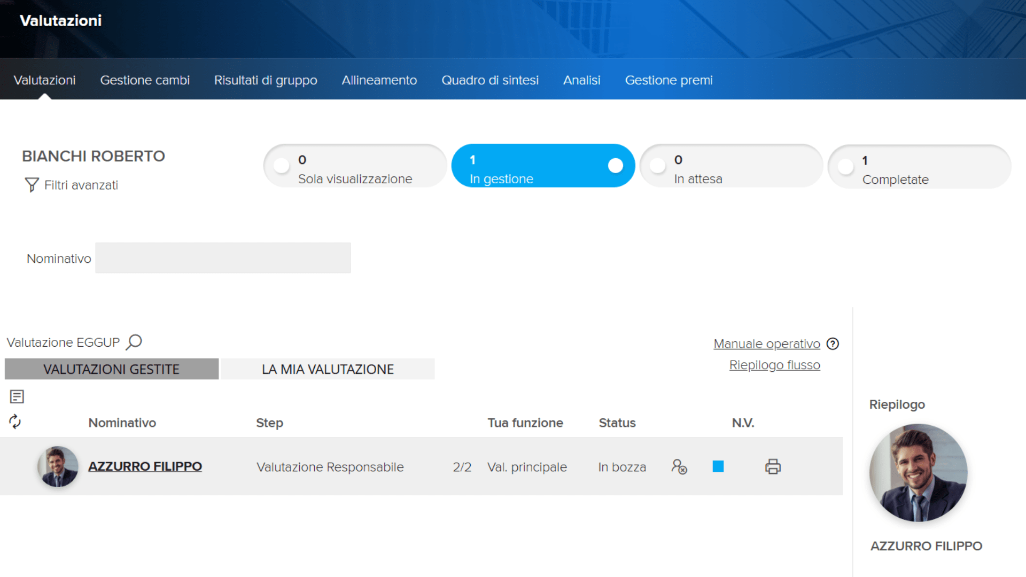Screen dimensions: 1026x577
Task: Click the Nominativo column header
Action: 122,423
